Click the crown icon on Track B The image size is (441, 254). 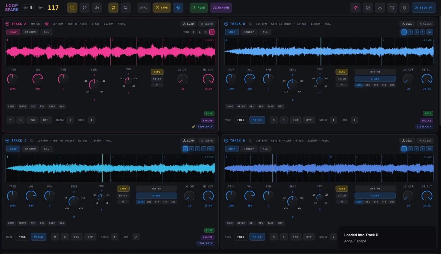(x=251, y=24)
